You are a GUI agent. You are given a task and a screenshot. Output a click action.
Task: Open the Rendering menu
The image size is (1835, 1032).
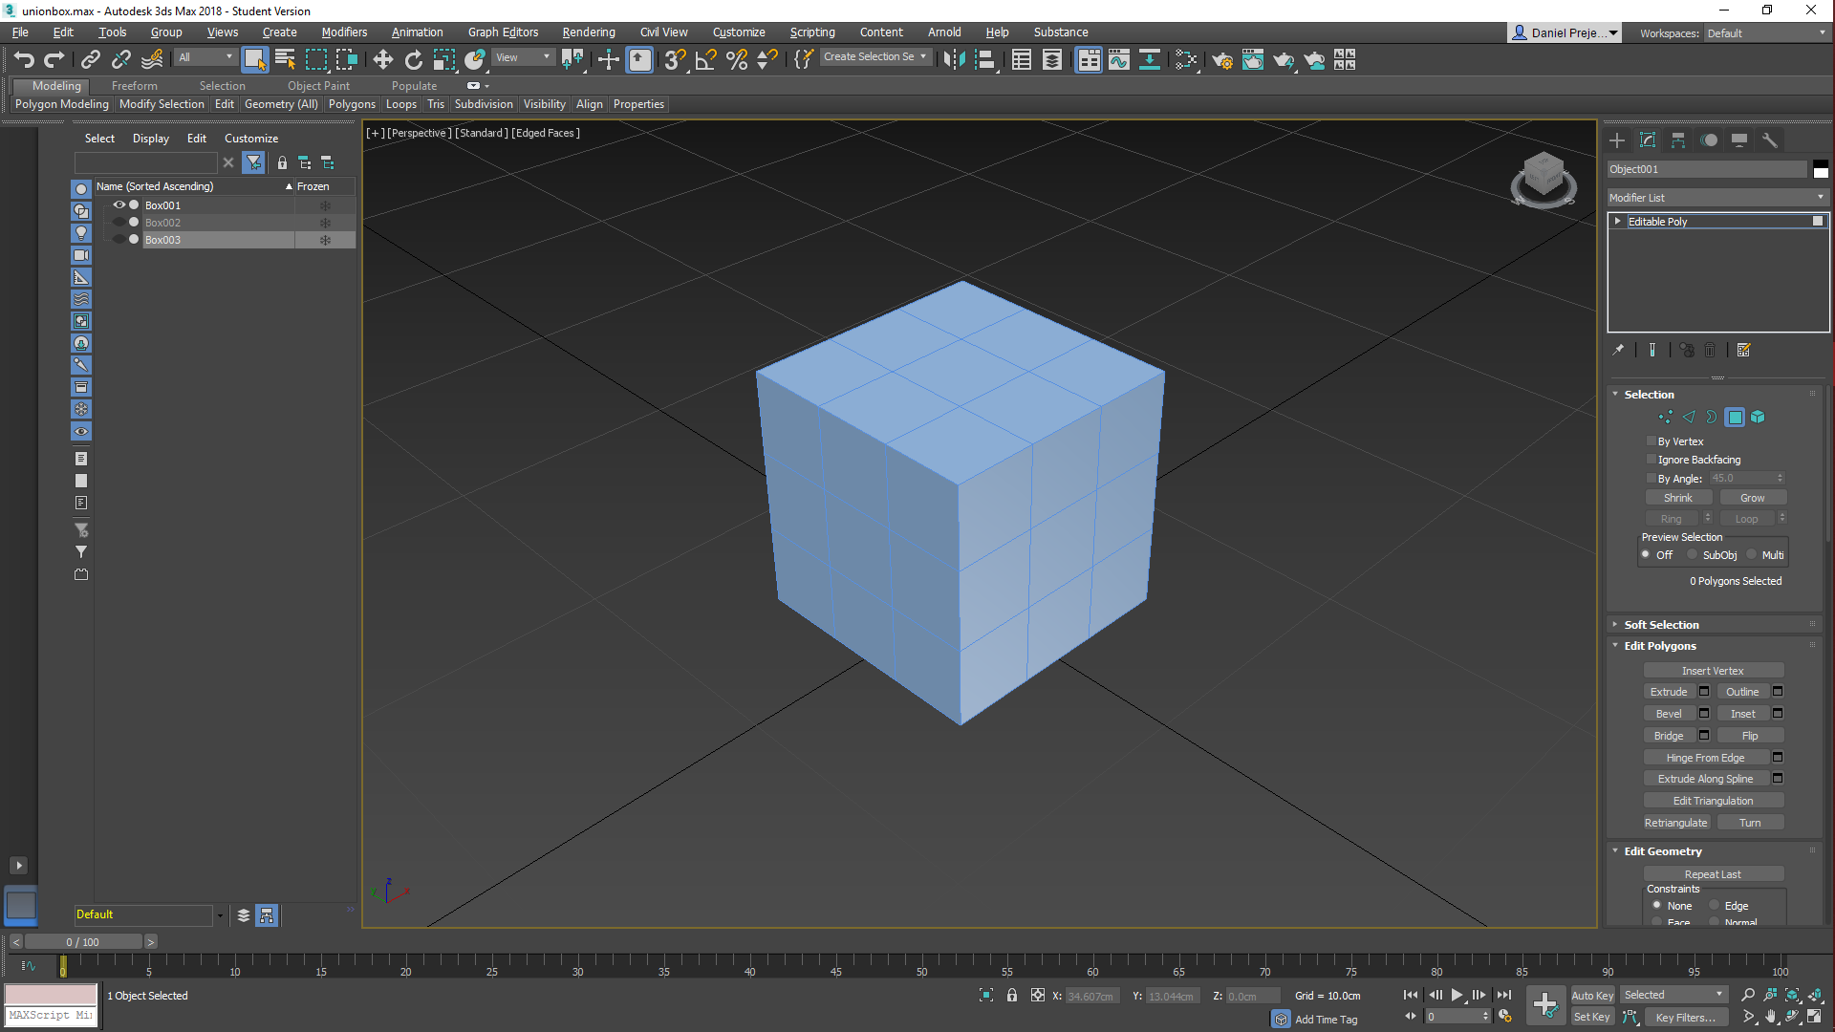coord(588,32)
